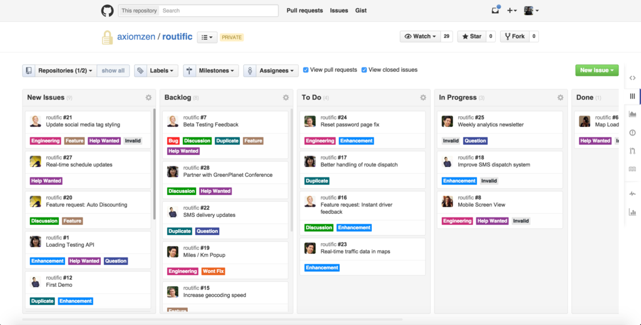
Task: Click assignee avatar on issue #28
Action: [173, 171]
